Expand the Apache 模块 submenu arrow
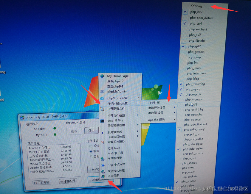 coord(174,119)
